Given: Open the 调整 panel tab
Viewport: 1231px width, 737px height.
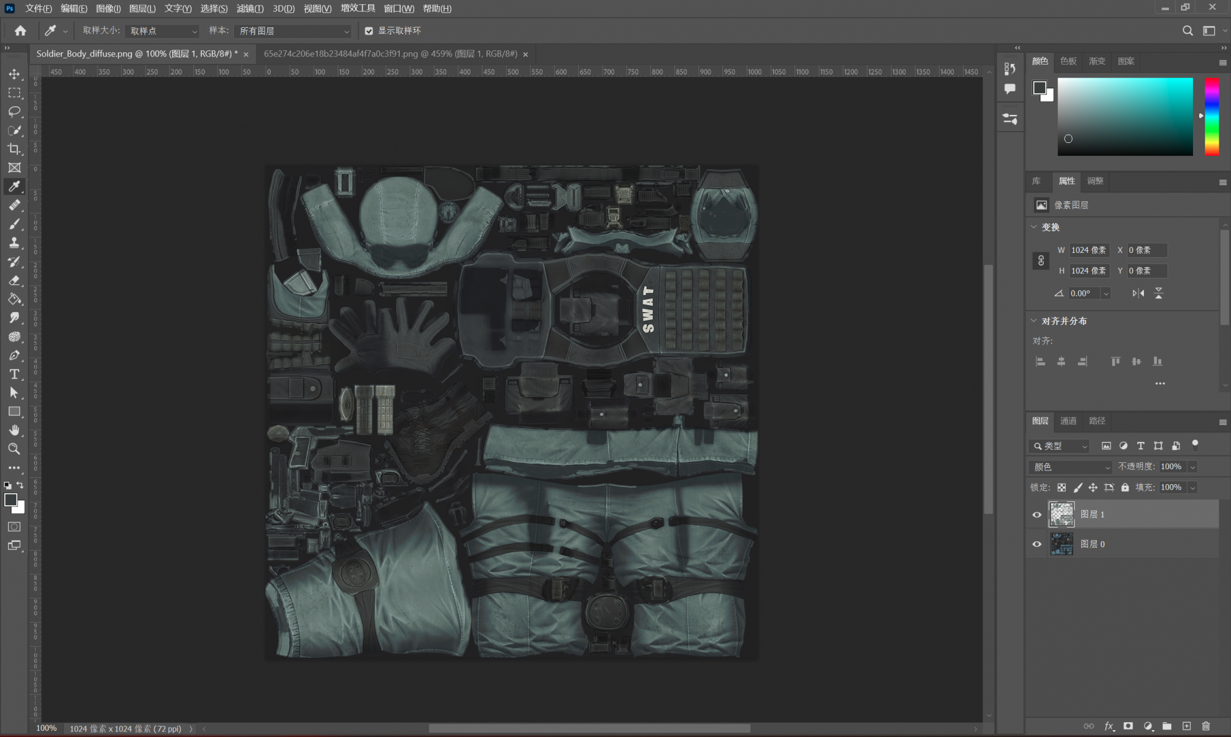Looking at the screenshot, I should (1095, 181).
